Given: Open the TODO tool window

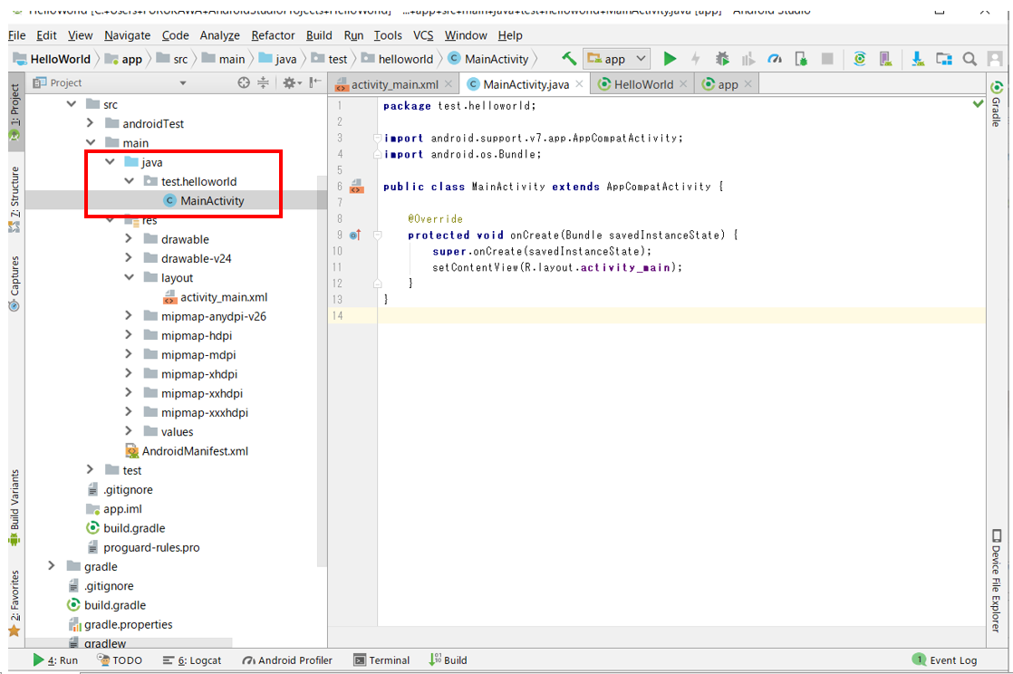Looking at the screenshot, I should pyautogui.click(x=120, y=660).
